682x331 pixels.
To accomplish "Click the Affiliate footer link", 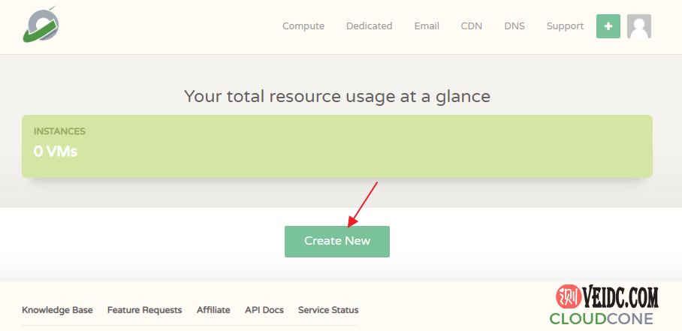I will 213,310.
